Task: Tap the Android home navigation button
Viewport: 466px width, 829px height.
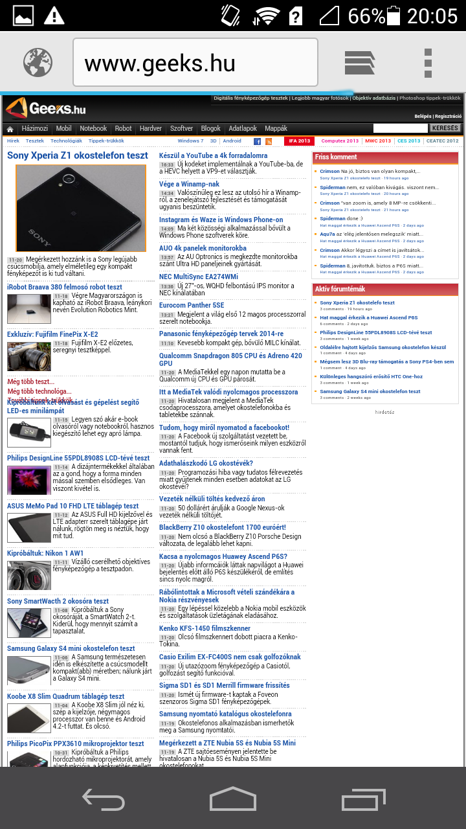Action: (x=233, y=799)
